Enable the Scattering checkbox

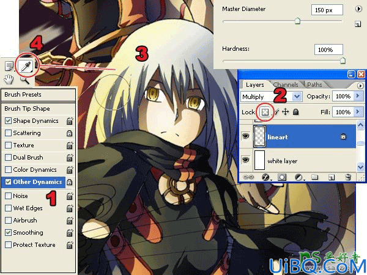(8, 133)
